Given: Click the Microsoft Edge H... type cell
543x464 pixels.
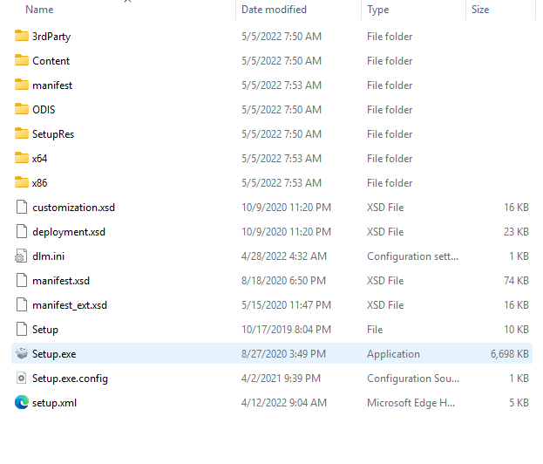Looking at the screenshot, I should point(411,403).
